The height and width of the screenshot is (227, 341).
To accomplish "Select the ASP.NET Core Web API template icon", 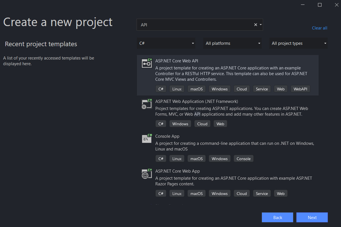I will (147, 63).
